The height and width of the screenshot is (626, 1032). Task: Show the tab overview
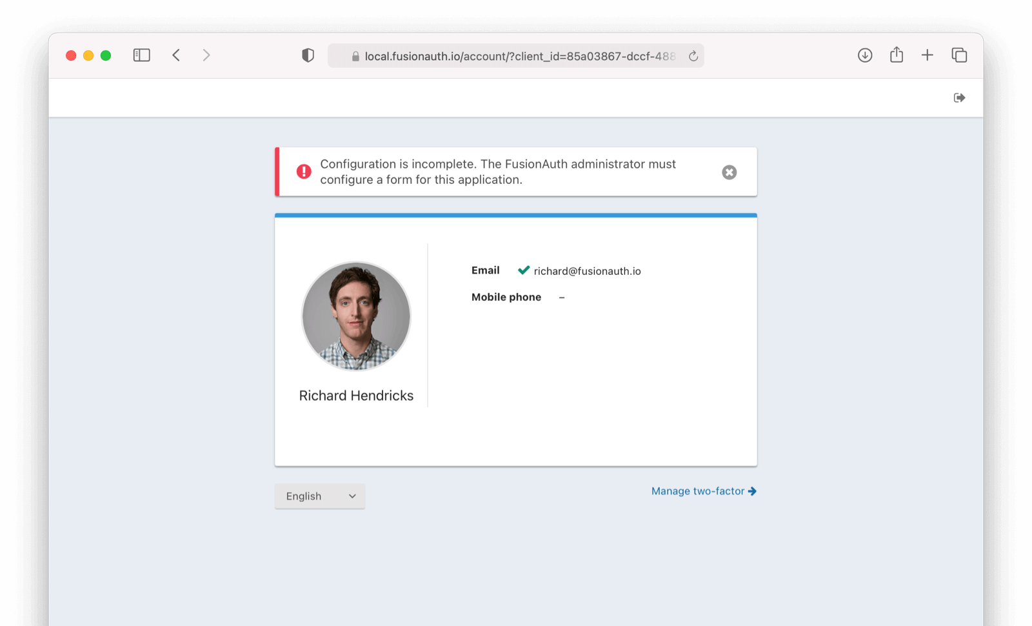(959, 56)
